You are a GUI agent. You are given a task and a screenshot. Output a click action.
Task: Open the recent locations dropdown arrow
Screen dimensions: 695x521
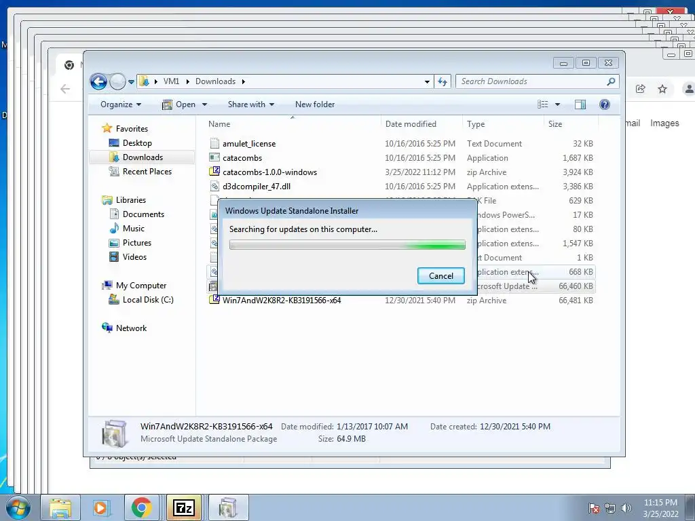[131, 82]
